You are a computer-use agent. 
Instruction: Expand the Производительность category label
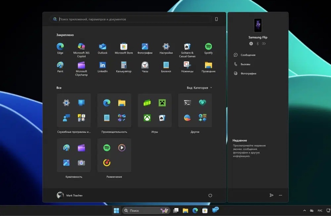114,132
